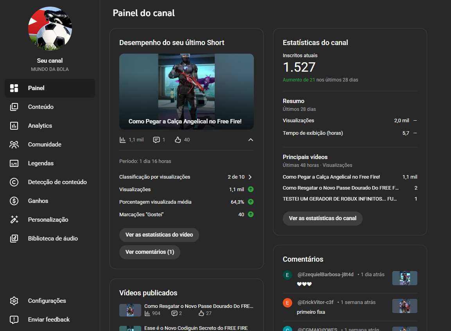Go to Ganhos menu item
The height and width of the screenshot is (331, 451).
pyautogui.click(x=50, y=201)
